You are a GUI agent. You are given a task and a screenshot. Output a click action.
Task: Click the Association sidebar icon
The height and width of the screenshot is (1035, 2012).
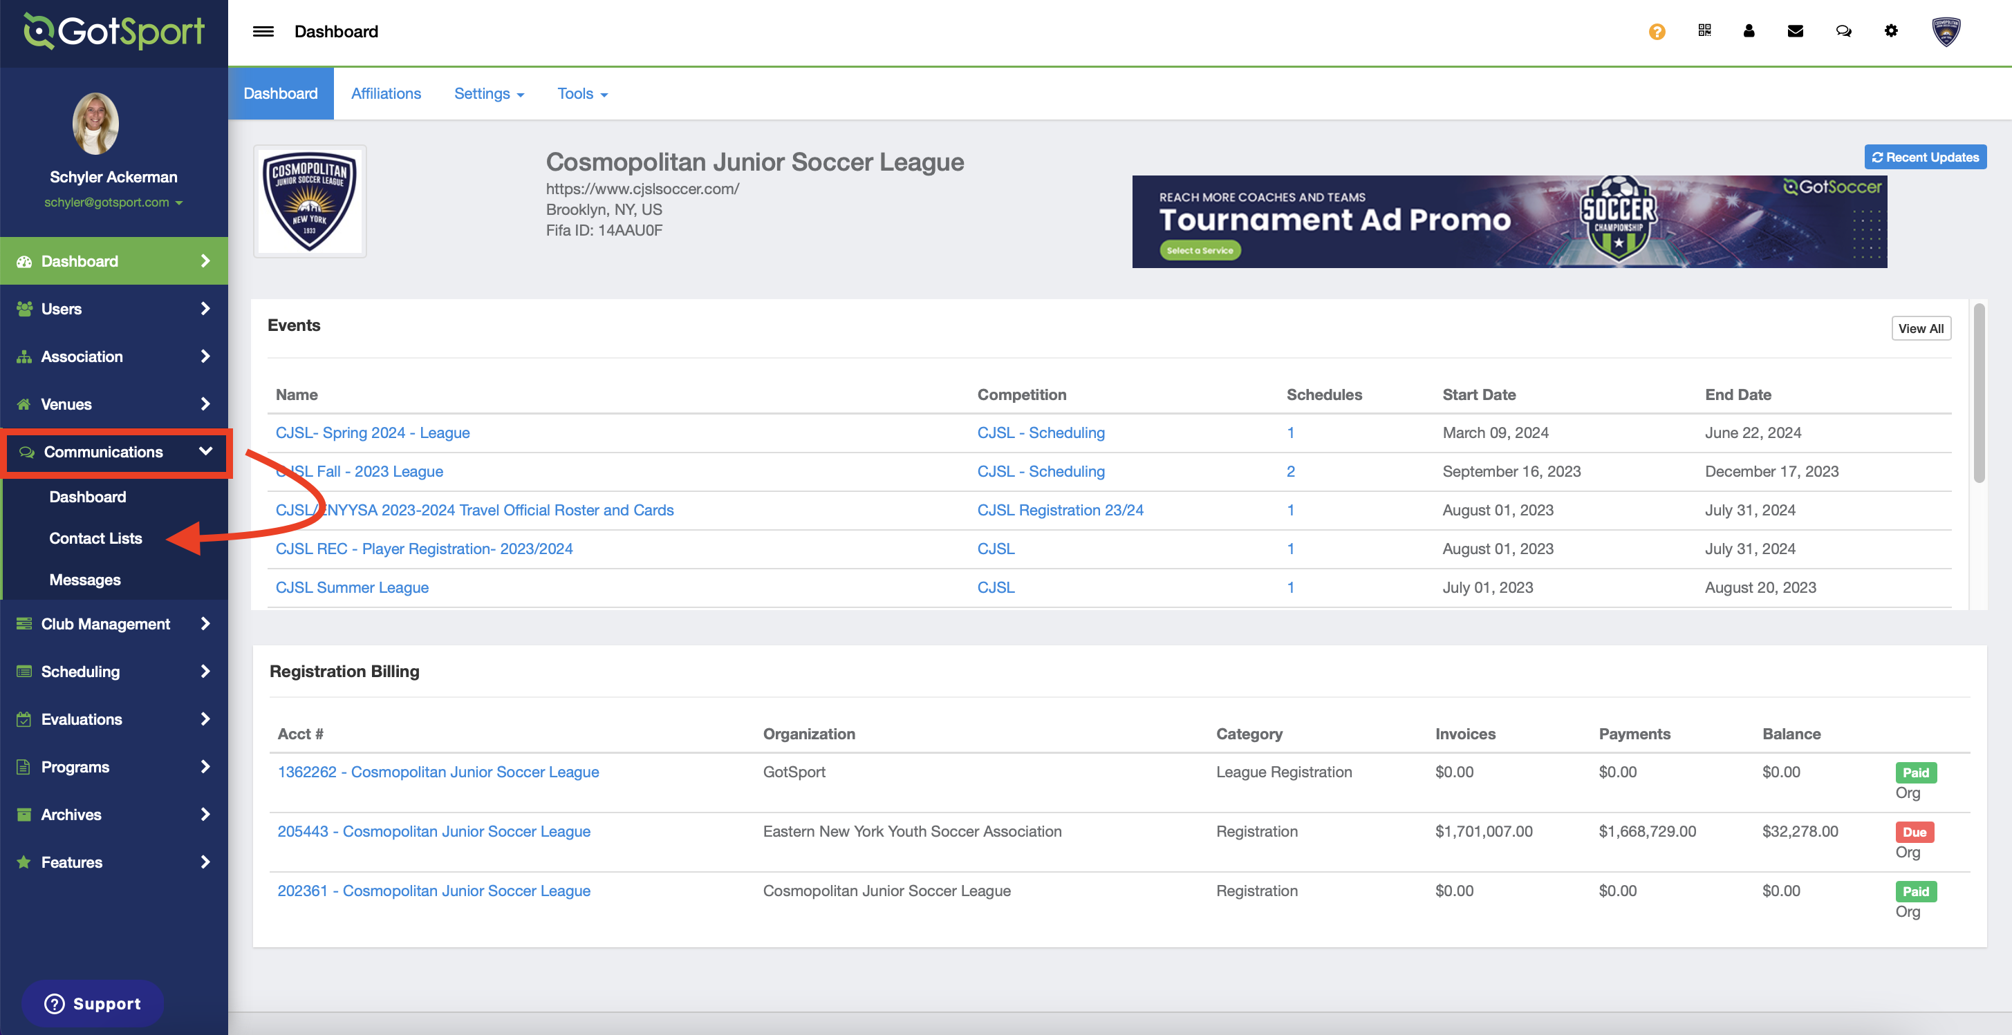tap(24, 356)
